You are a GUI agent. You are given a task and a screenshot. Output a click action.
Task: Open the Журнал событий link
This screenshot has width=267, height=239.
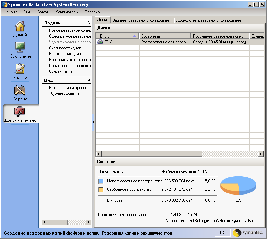pos(64,93)
